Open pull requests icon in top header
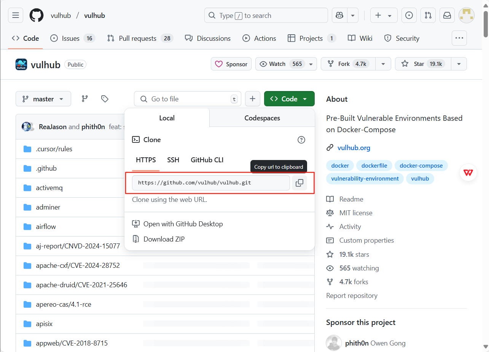This screenshot has height=352, width=489. click(428, 15)
